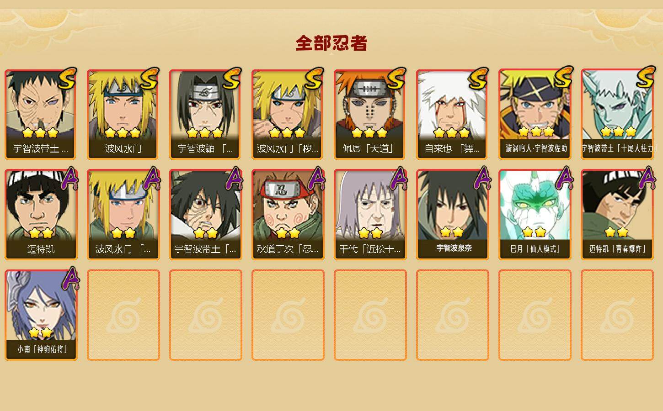Select the 漩涡鸣人·宇智波佐助 card
The height and width of the screenshot is (411, 663).
click(x=535, y=114)
